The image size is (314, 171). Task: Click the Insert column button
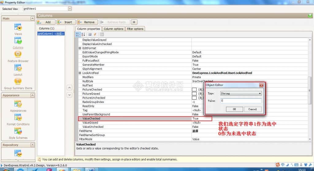66,22
